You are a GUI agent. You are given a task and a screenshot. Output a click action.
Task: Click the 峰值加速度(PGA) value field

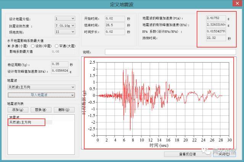(x=216, y=18)
